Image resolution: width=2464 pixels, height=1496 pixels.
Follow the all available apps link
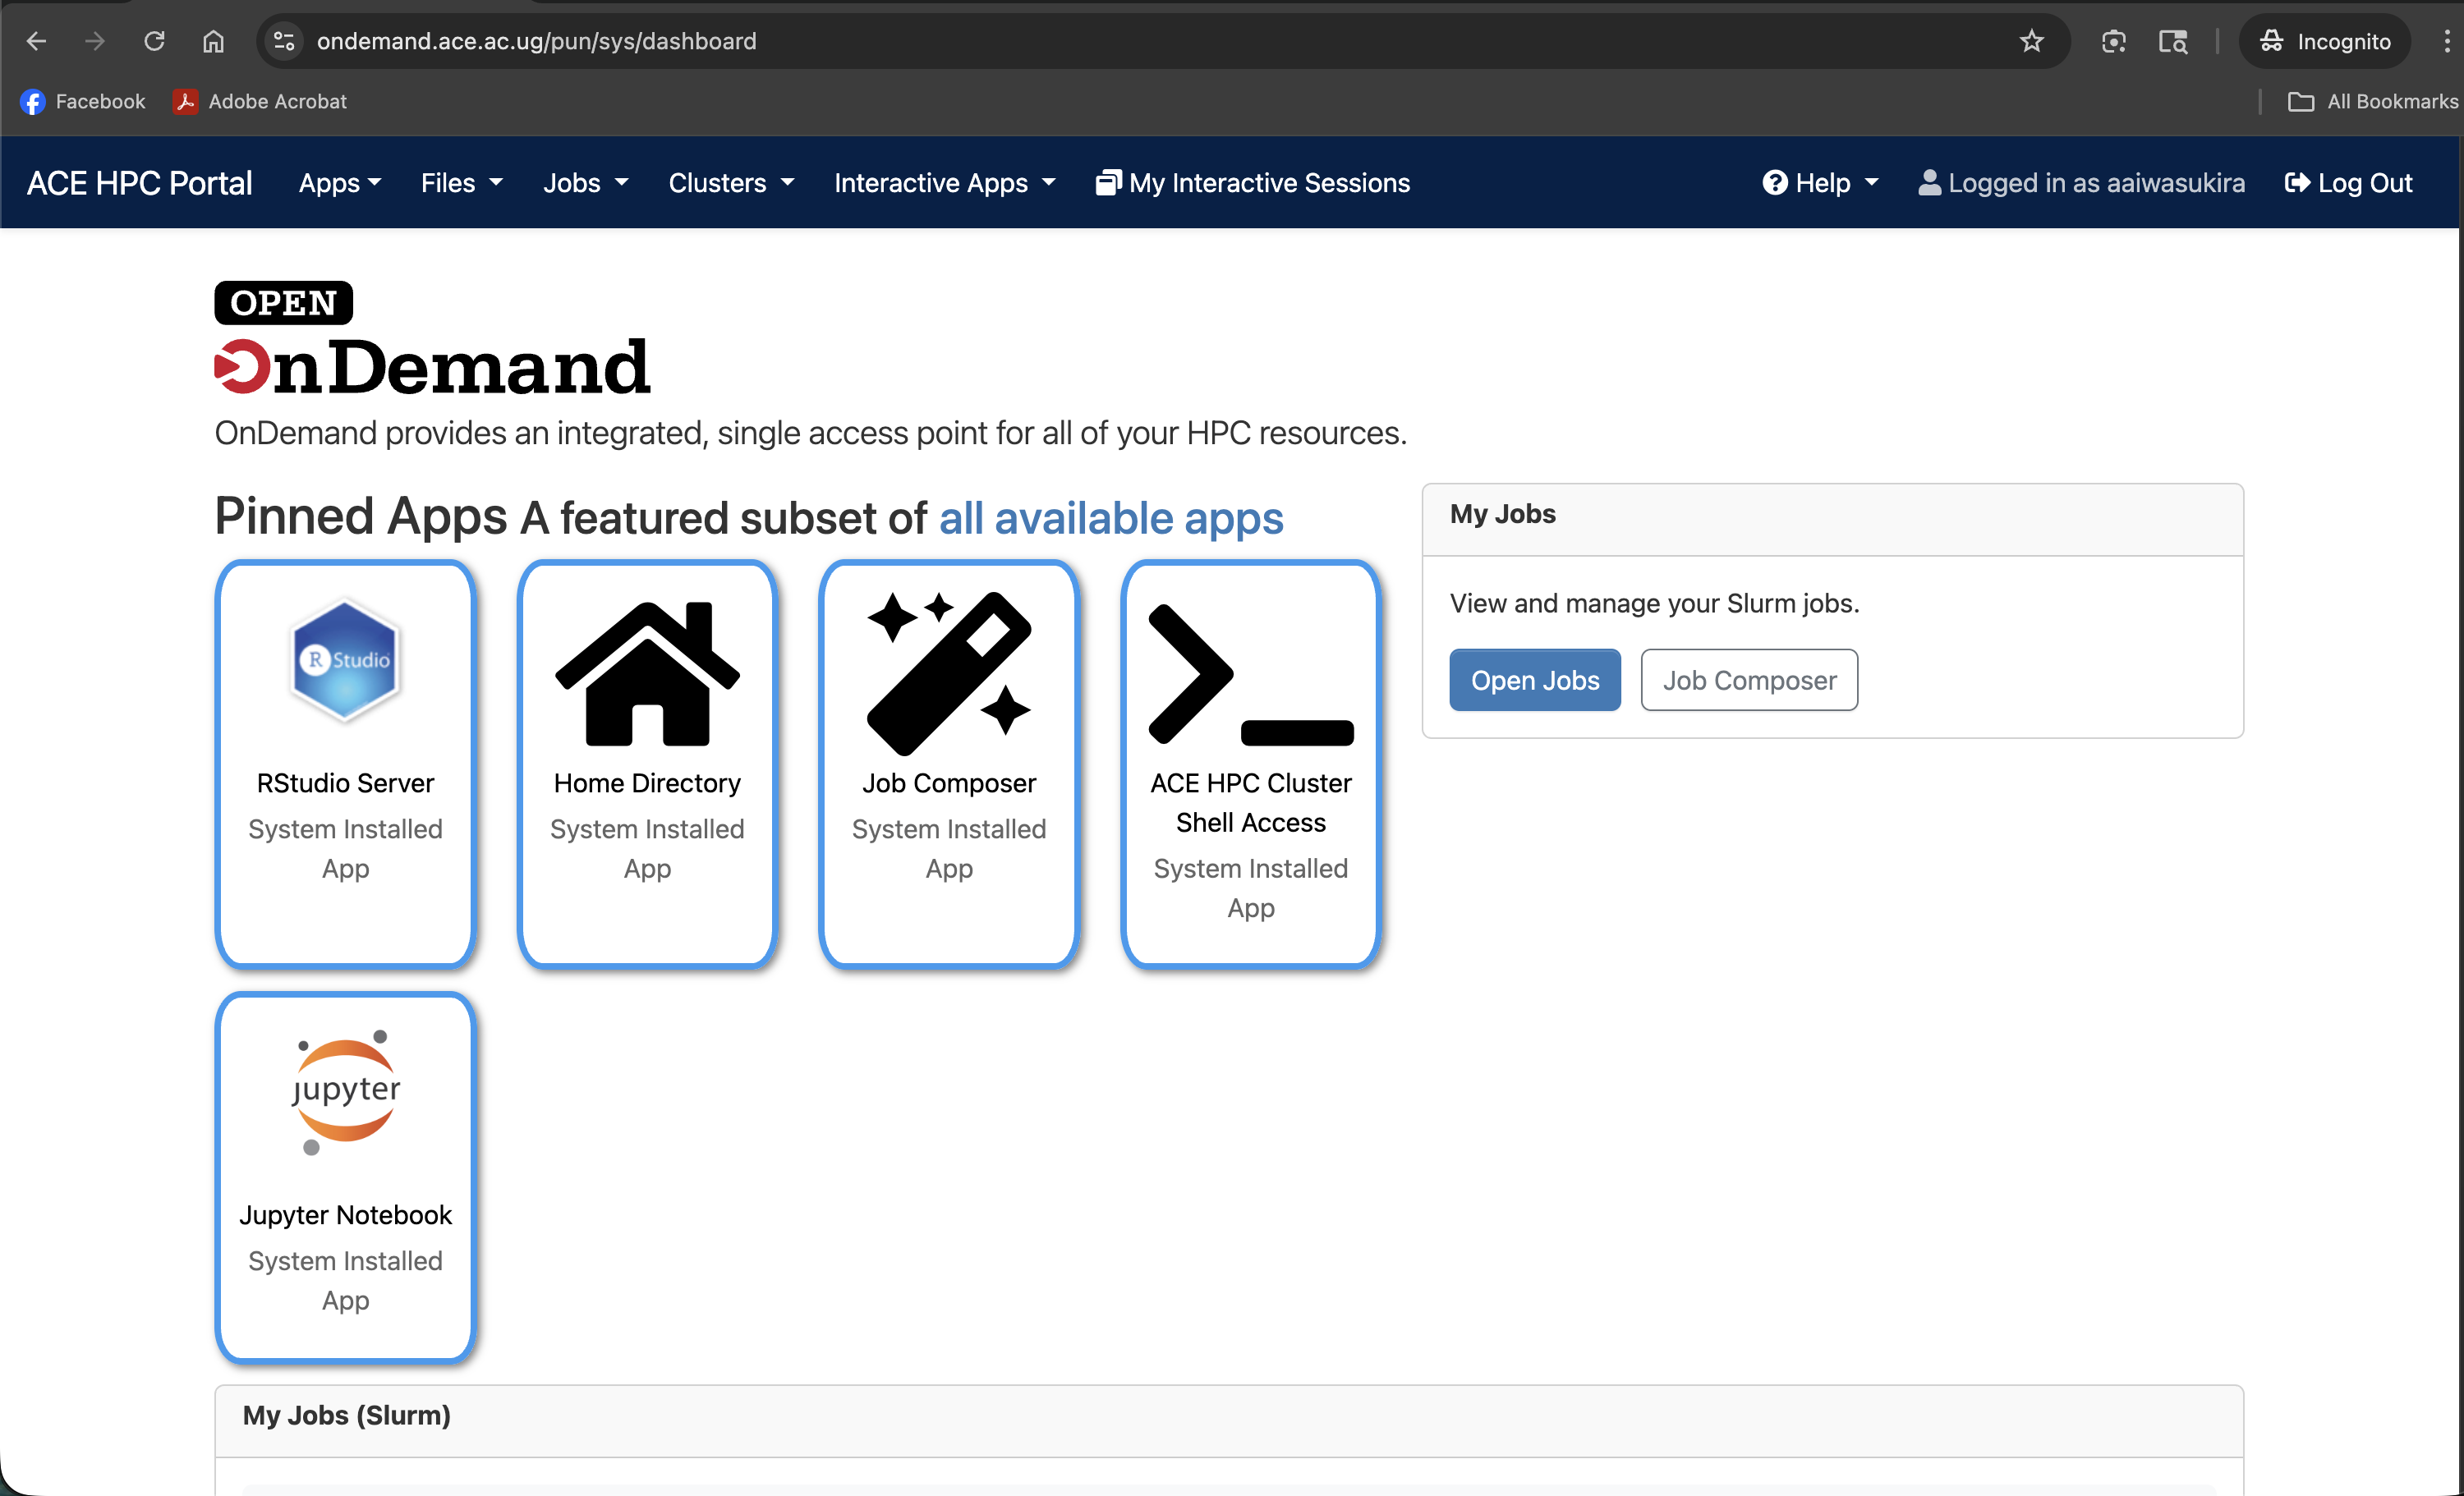click(x=1110, y=518)
